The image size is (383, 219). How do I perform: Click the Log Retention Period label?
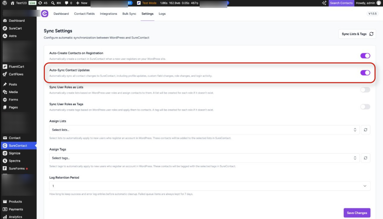click(64, 177)
